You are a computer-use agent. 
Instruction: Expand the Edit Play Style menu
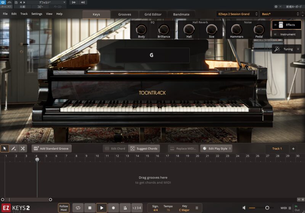pos(216,149)
